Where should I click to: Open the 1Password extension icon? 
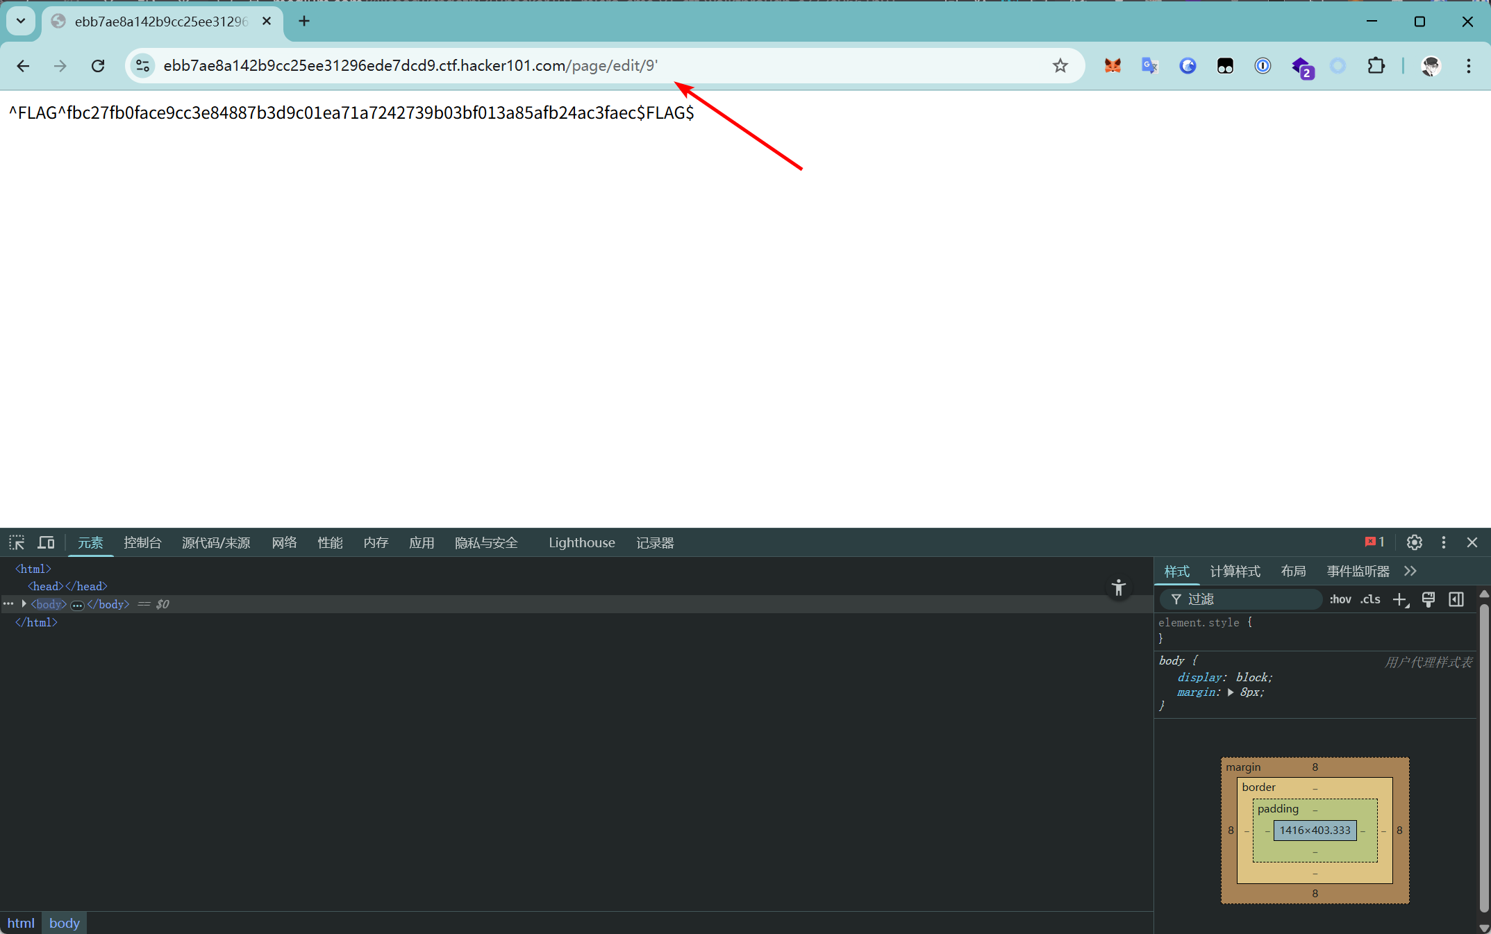(x=1263, y=66)
